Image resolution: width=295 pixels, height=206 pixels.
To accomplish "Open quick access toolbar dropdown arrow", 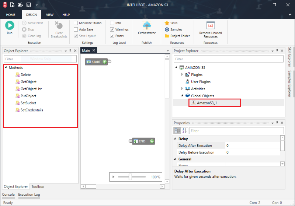I will tap(37, 5).
